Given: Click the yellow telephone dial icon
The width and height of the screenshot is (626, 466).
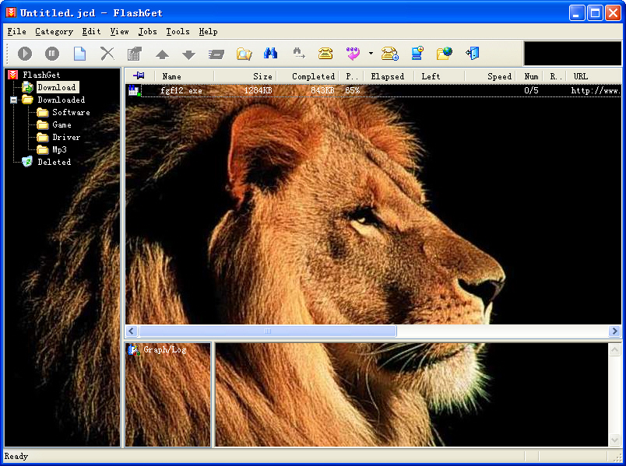Looking at the screenshot, I should tap(325, 53).
